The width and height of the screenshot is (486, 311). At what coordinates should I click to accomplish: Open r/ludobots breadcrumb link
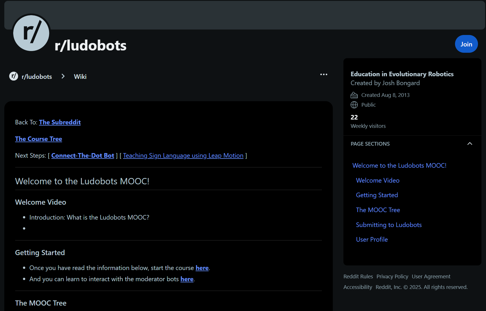pyautogui.click(x=37, y=77)
